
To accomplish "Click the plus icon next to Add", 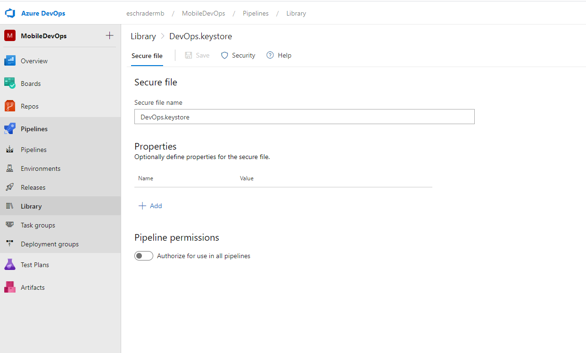I will point(142,206).
